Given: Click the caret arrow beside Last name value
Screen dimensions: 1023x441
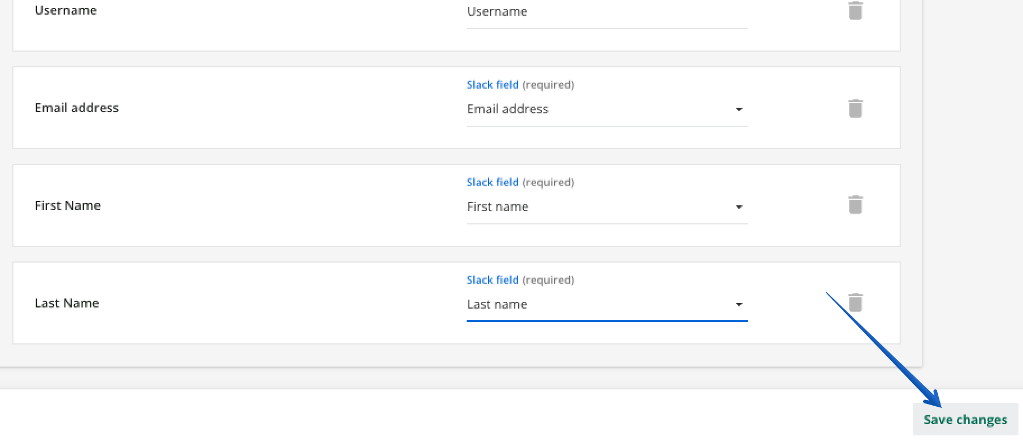Looking at the screenshot, I should point(739,305).
